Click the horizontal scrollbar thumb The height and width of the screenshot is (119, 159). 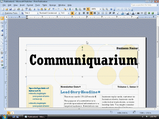click(x=79, y=109)
